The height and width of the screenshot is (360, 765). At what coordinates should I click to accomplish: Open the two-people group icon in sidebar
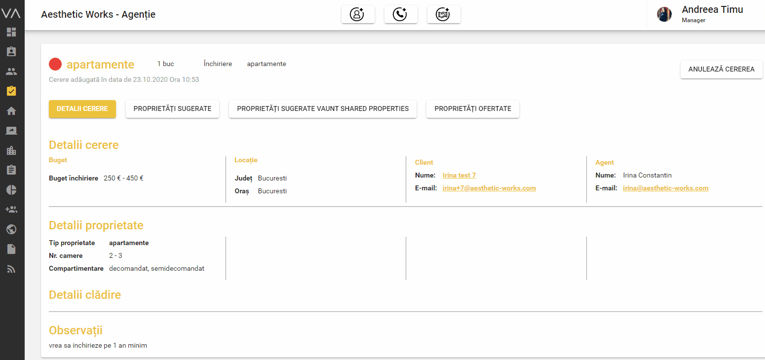point(11,72)
